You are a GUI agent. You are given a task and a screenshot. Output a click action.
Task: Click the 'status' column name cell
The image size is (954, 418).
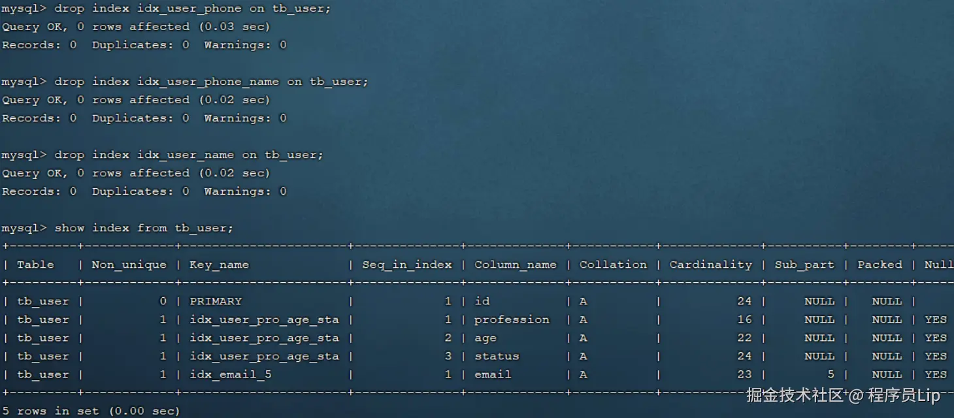[497, 356]
